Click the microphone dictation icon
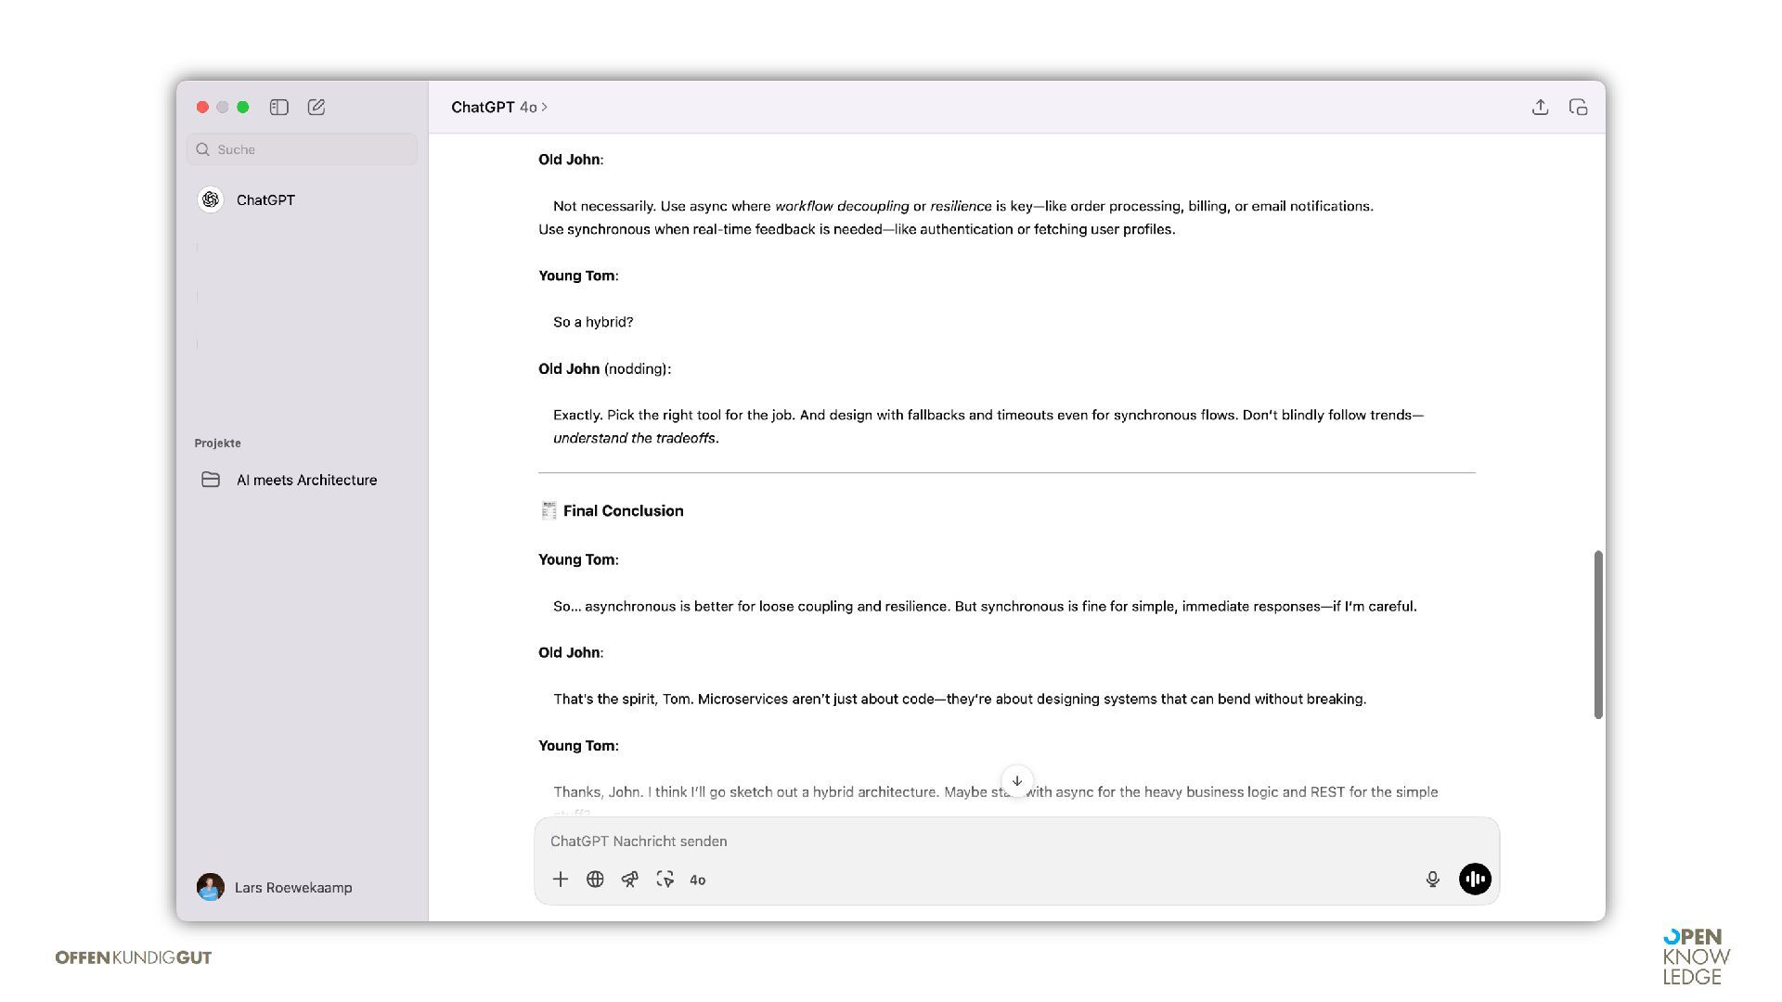The height and width of the screenshot is (1002, 1782). click(1432, 880)
